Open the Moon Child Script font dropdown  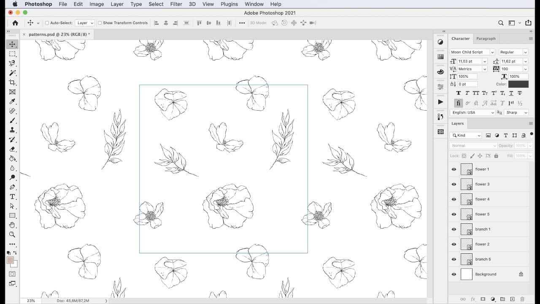click(492, 52)
